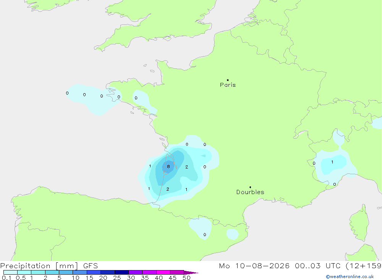Image resolution: width=382 pixels, height=280 pixels.
Task: Click the Dourbies city label
Action: [x=250, y=192]
